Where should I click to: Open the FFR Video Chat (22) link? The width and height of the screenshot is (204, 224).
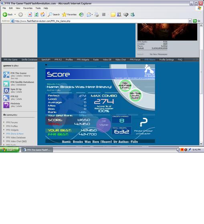tap(16, 141)
